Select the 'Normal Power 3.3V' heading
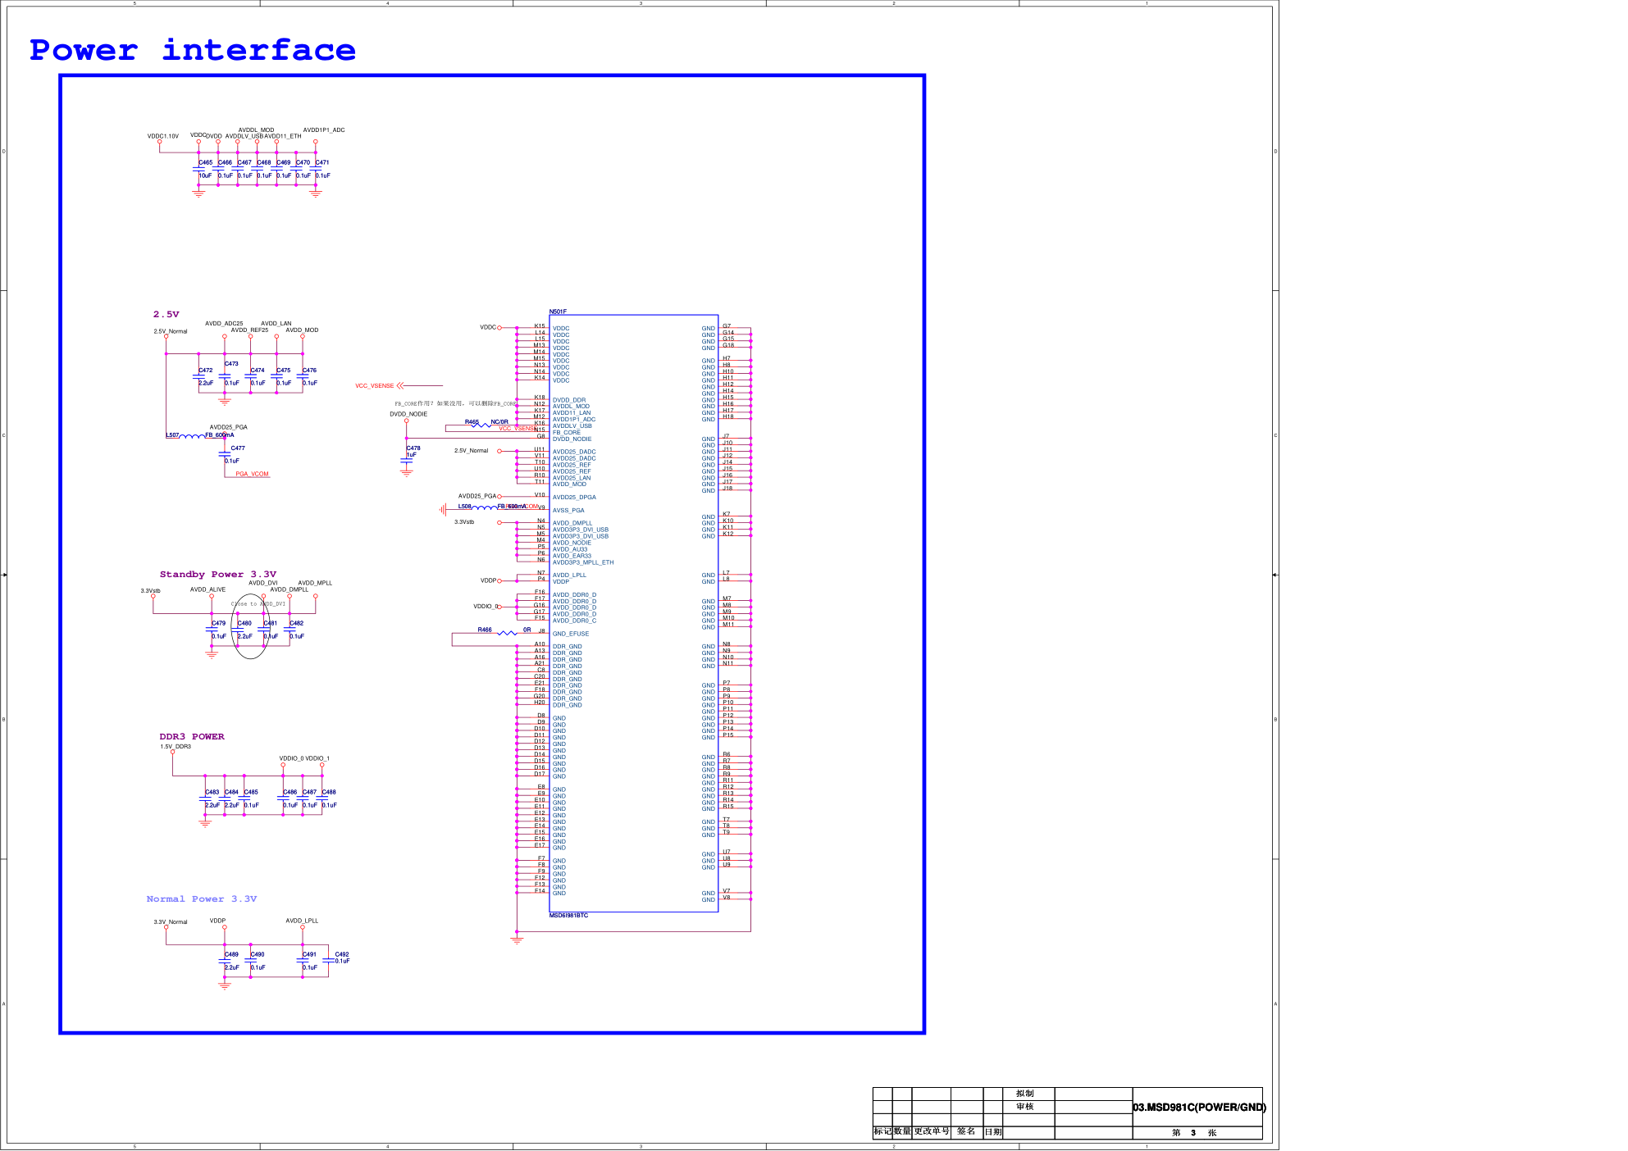Viewport: 1628px width, 1151px height. pyautogui.click(x=201, y=899)
